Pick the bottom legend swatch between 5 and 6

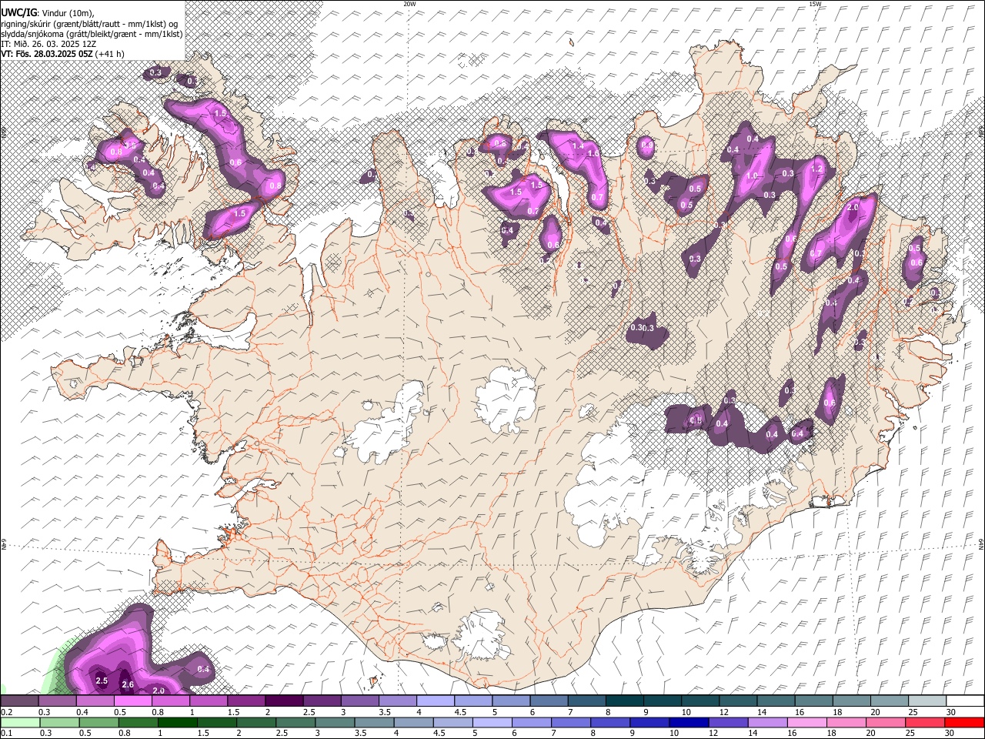tap(492, 723)
